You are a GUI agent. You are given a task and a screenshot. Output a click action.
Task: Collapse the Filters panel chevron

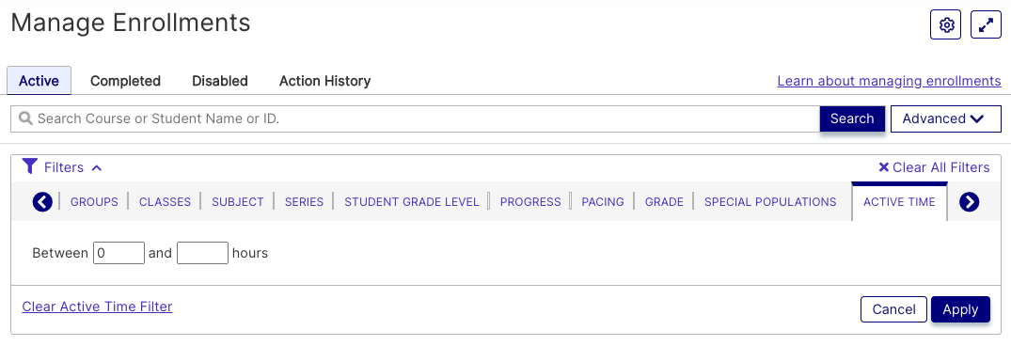(x=97, y=168)
